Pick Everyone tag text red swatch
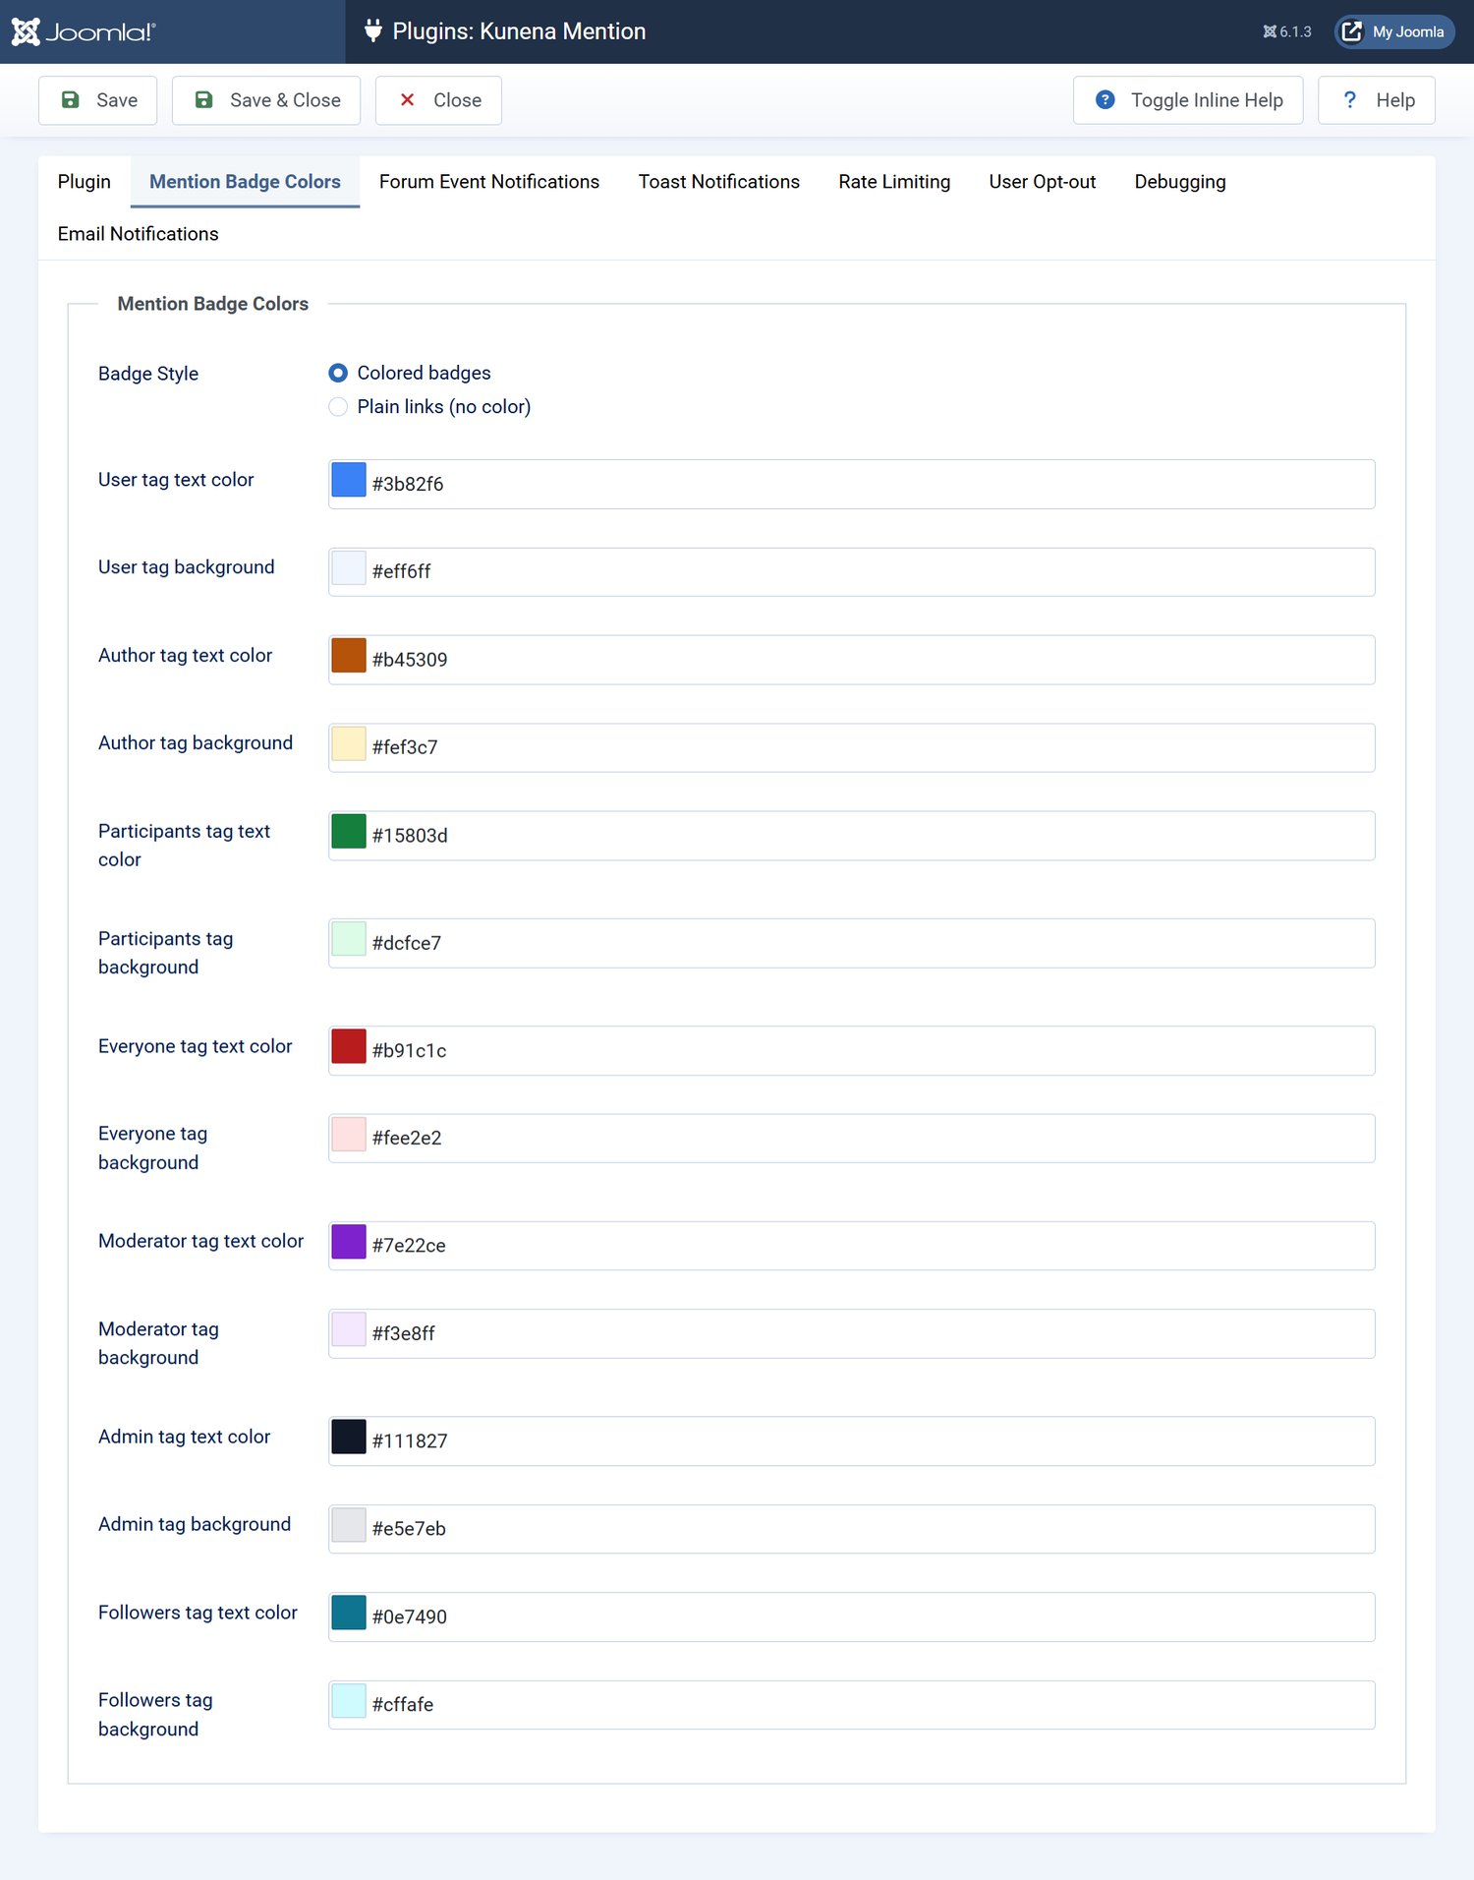The image size is (1474, 1880). tap(349, 1047)
